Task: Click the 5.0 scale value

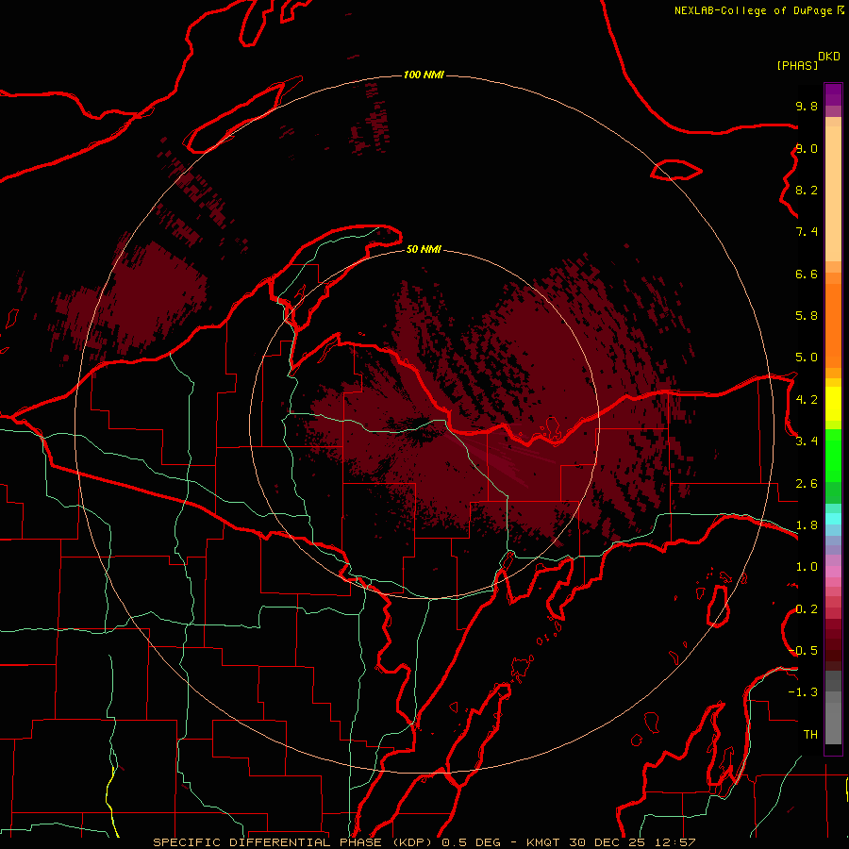Action: click(x=807, y=358)
